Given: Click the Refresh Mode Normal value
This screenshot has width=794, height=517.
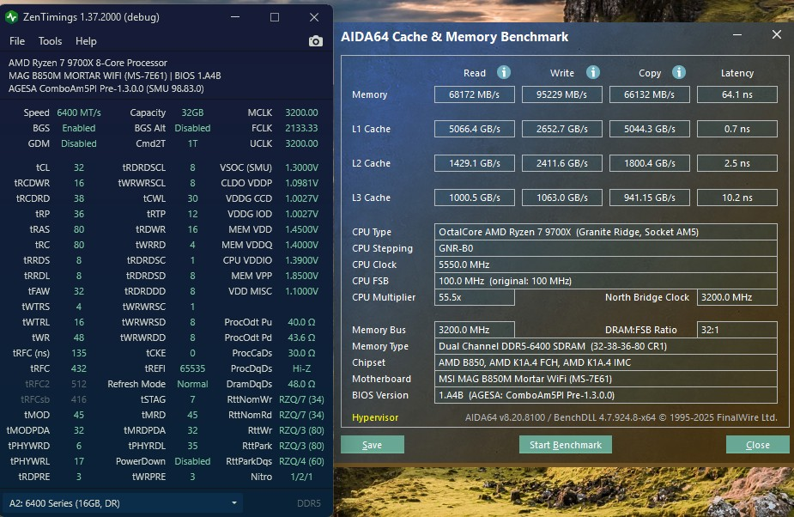Looking at the screenshot, I should [192, 384].
